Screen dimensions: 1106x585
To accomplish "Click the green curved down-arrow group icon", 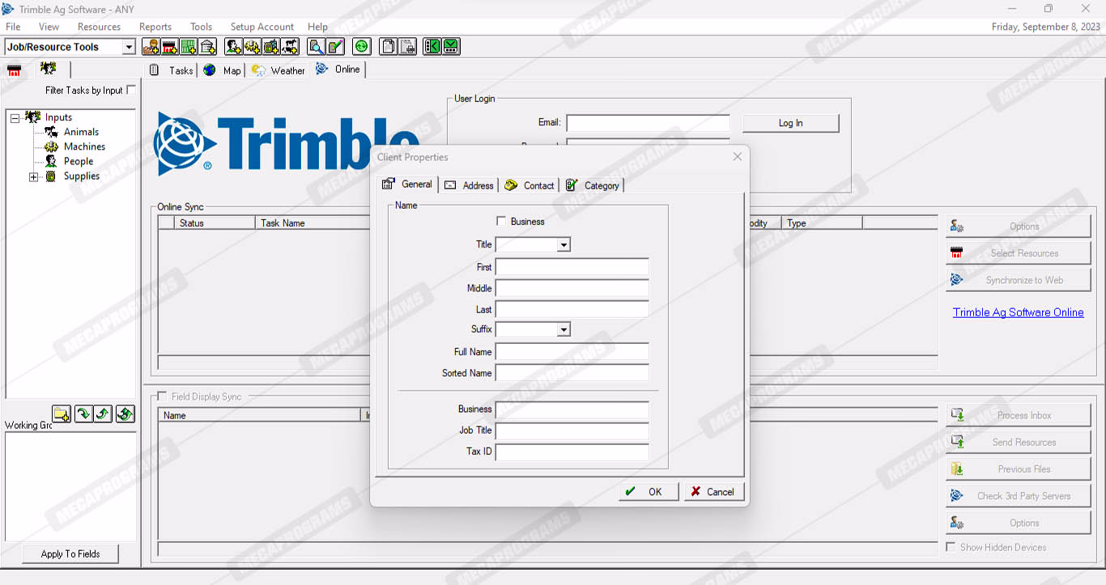I will 83,414.
